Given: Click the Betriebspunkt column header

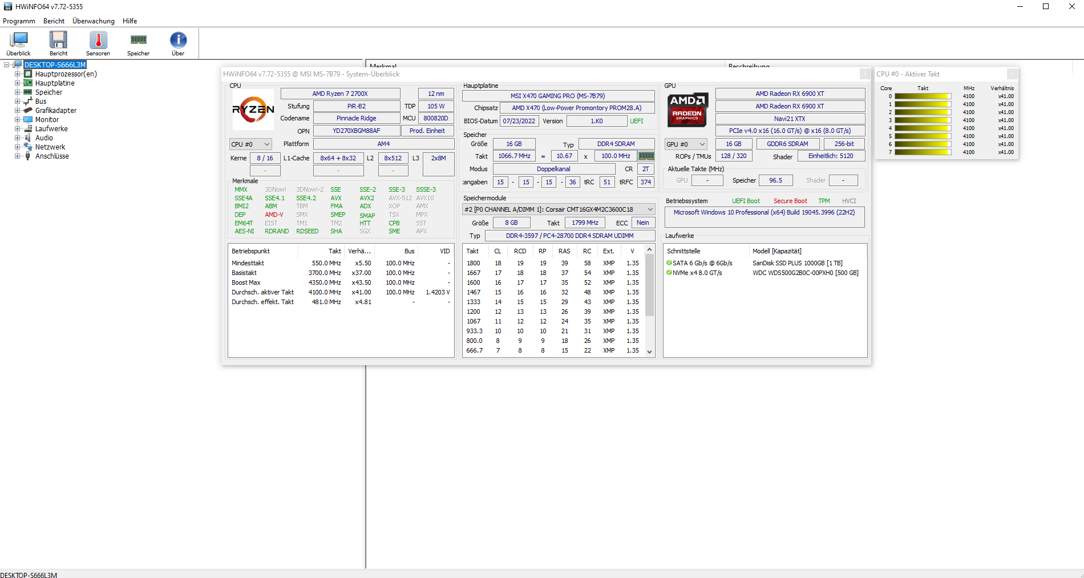Looking at the screenshot, I should [x=263, y=251].
